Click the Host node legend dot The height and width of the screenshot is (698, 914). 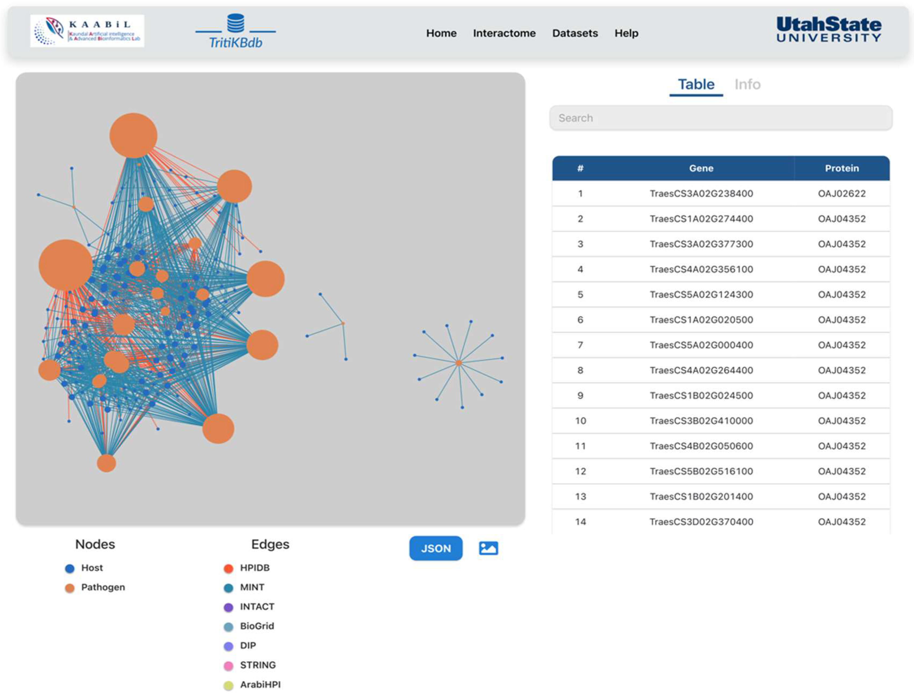(x=70, y=568)
